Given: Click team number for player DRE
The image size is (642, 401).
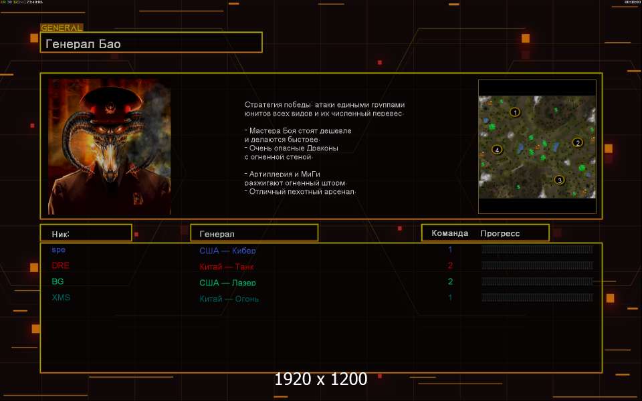Looking at the screenshot, I should pyautogui.click(x=450, y=265).
